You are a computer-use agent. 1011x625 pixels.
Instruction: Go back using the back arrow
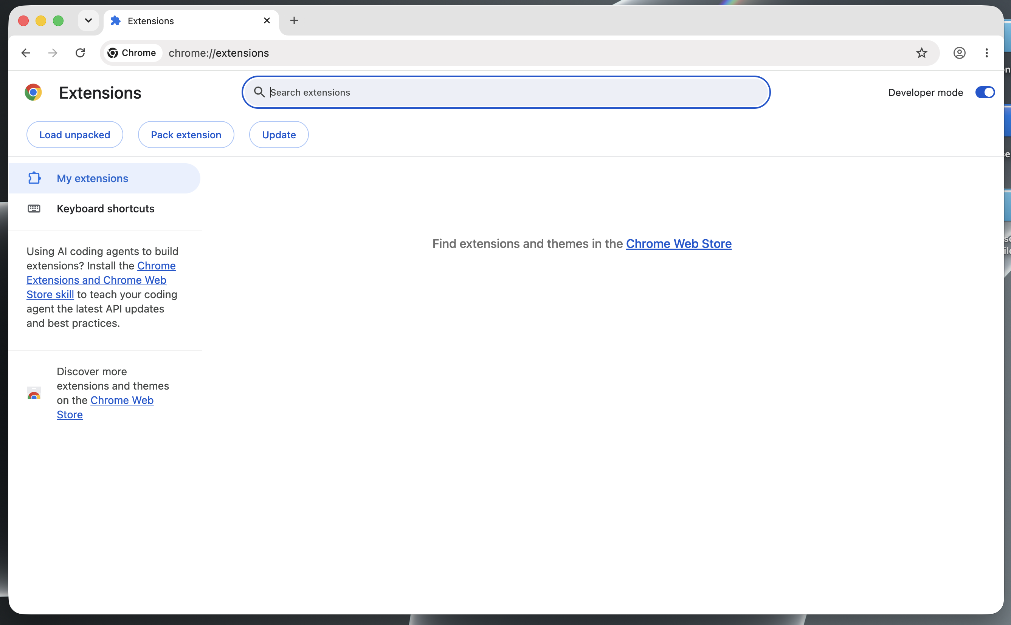tap(26, 53)
